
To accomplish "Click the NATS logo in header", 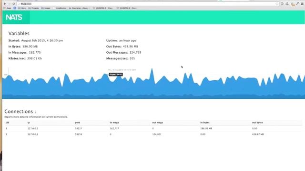I will point(14,18).
